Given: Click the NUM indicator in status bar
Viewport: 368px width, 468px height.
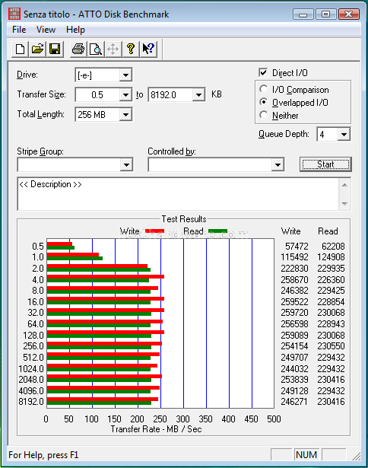Looking at the screenshot, I should pos(306,454).
